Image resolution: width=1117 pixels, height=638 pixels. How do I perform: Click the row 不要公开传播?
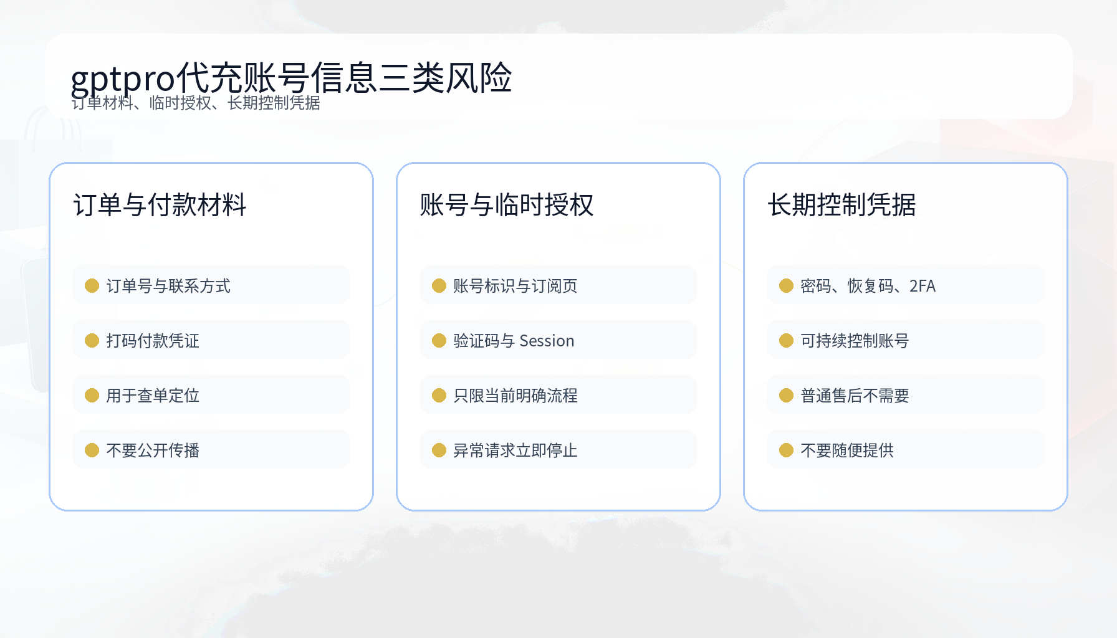coord(211,450)
